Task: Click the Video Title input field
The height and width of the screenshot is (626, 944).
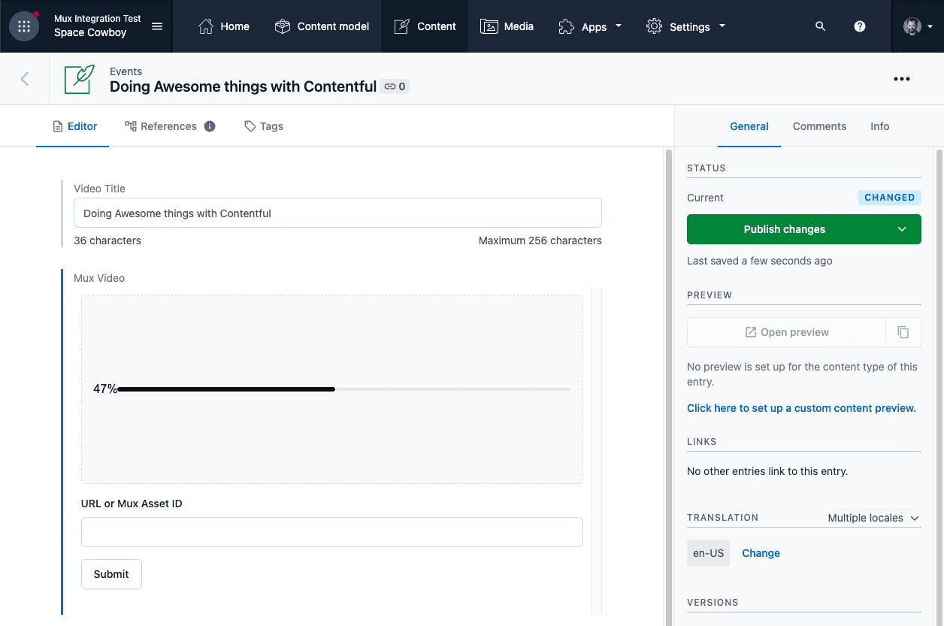Action: (337, 213)
